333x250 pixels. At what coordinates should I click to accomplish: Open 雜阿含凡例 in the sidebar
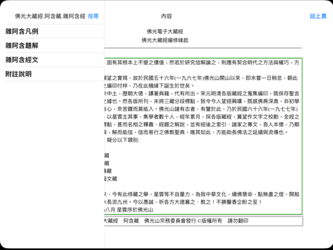tap(54, 31)
